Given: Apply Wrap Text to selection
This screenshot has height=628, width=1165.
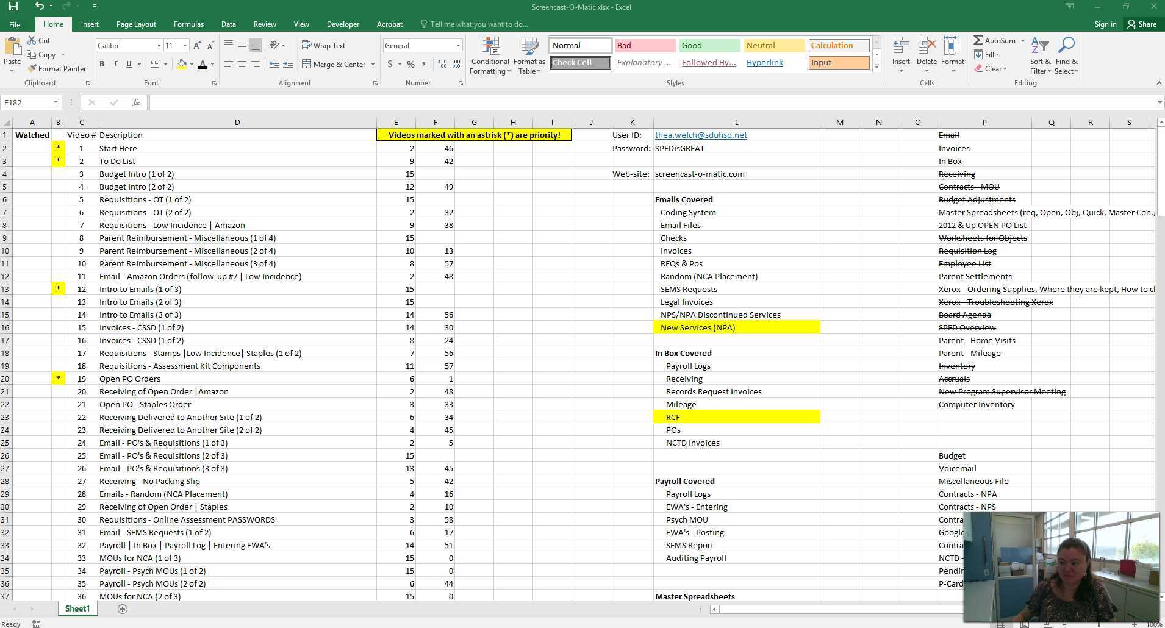Looking at the screenshot, I should pos(324,45).
